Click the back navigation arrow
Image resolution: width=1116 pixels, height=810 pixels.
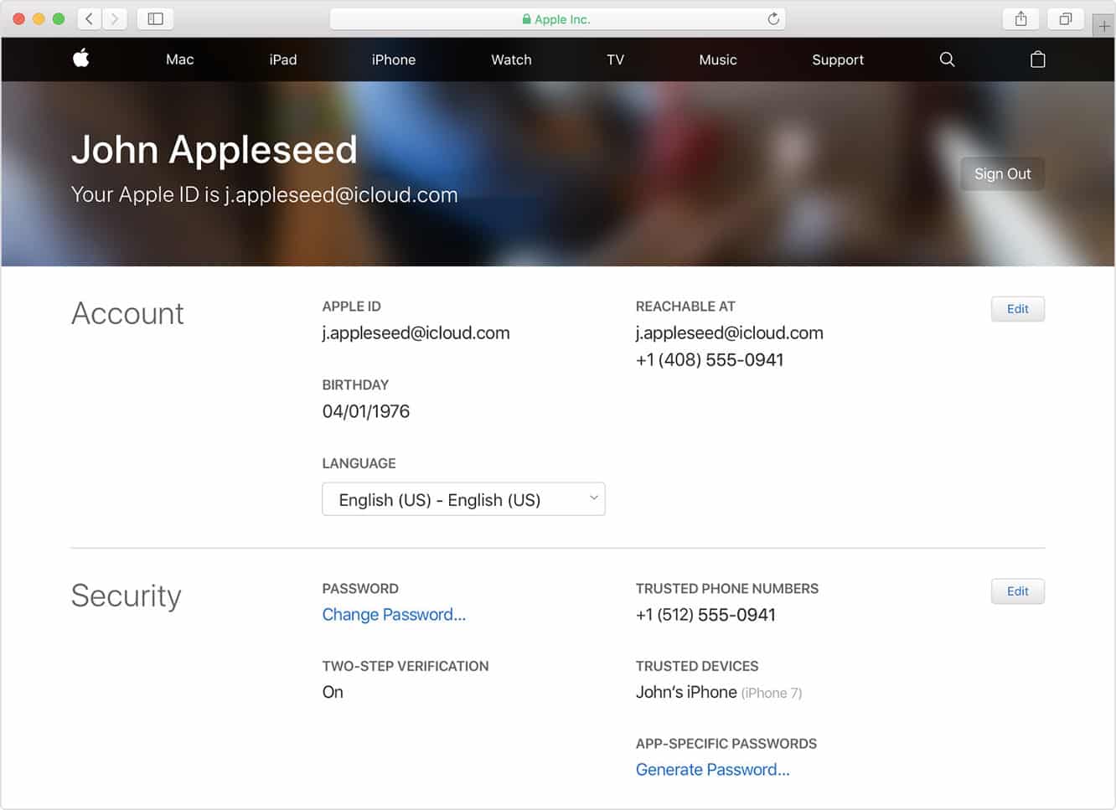[89, 18]
